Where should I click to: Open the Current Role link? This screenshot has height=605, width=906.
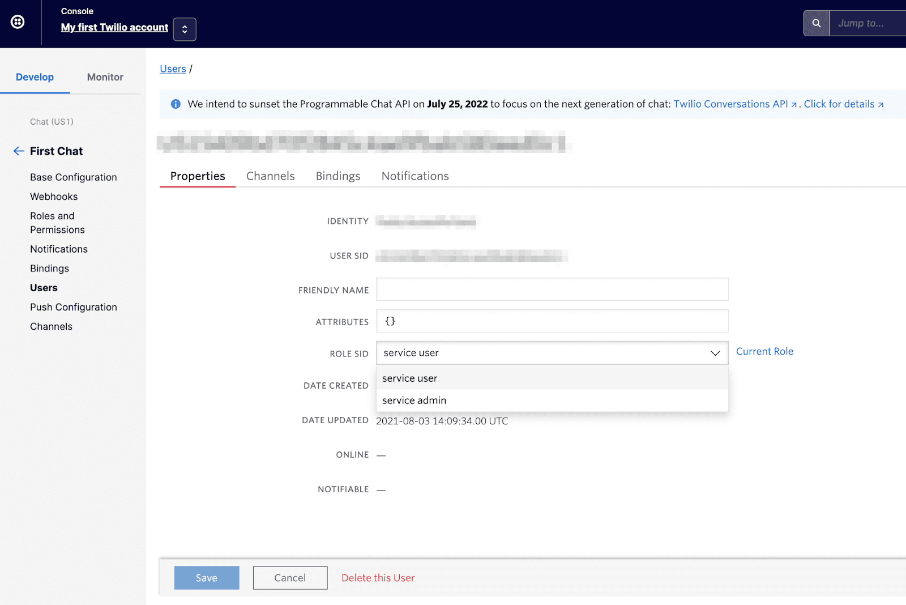point(764,351)
